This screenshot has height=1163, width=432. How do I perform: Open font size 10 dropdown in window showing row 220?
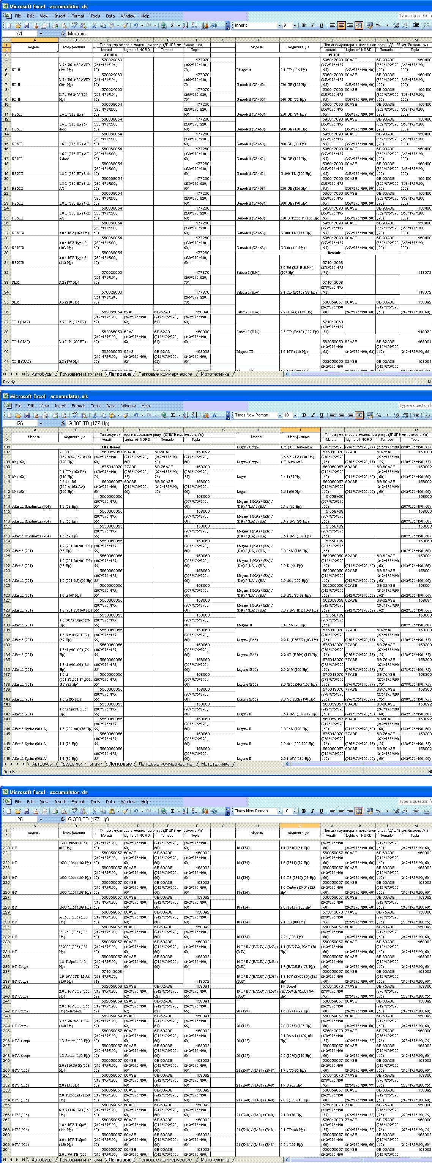[295, 811]
